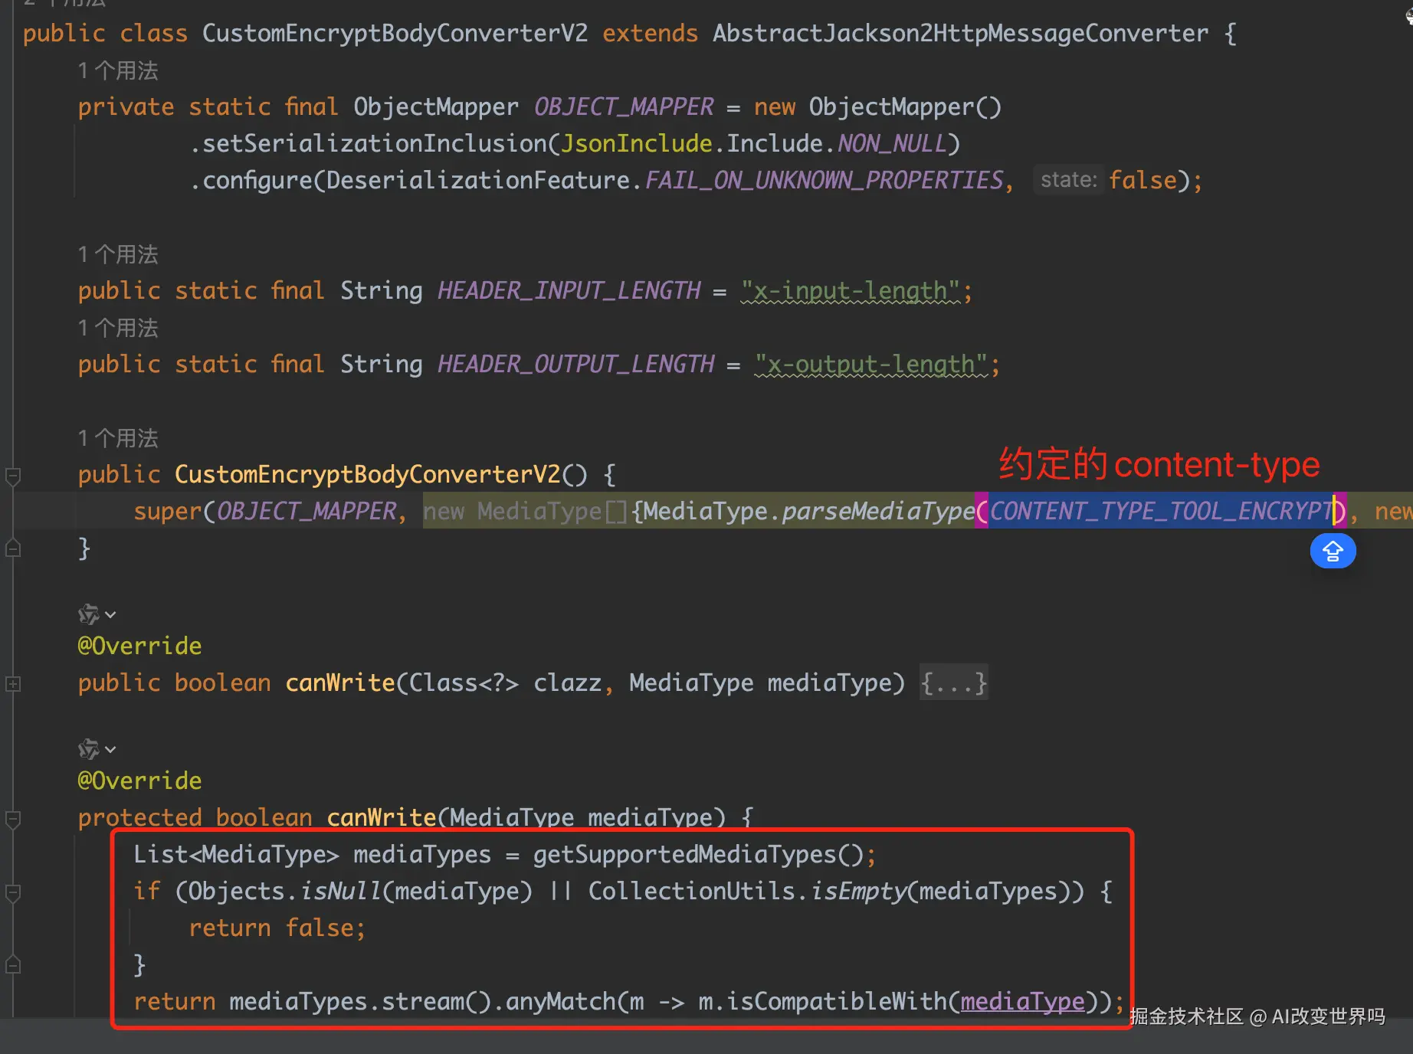
Task: Open the usages hint above HEADER_OUTPUT_LENGTH
Action: 118,328
